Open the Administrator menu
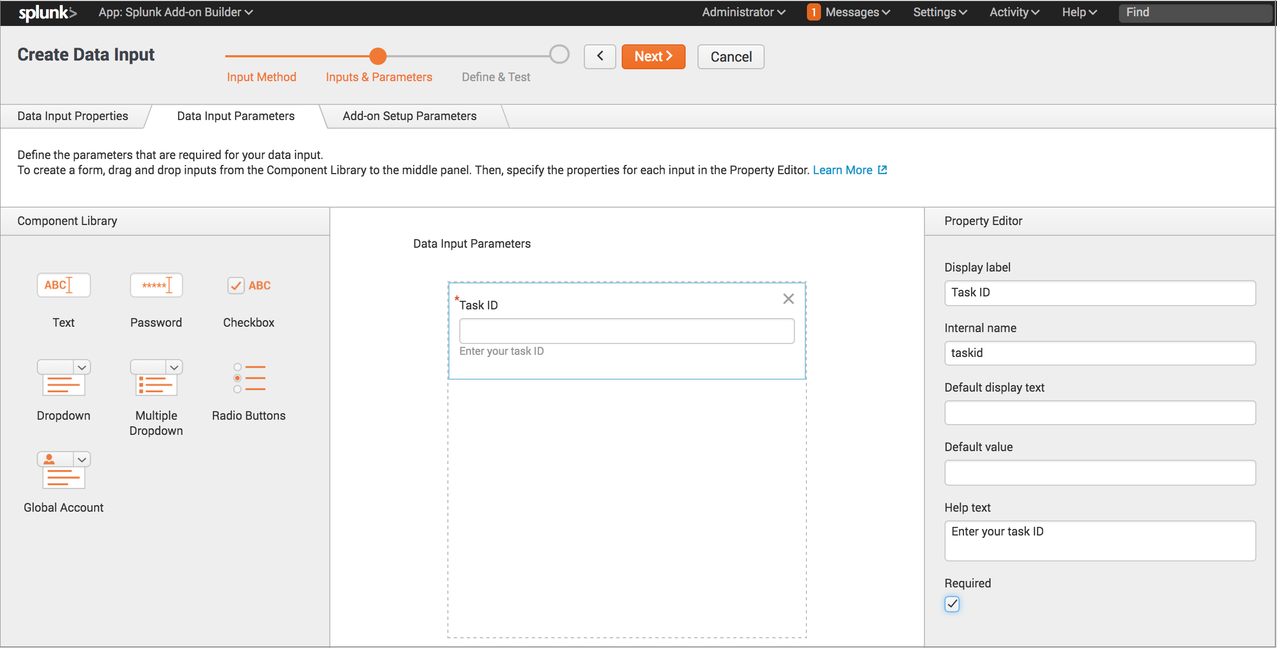Viewport: 1277px width, 648px height. 744,12
